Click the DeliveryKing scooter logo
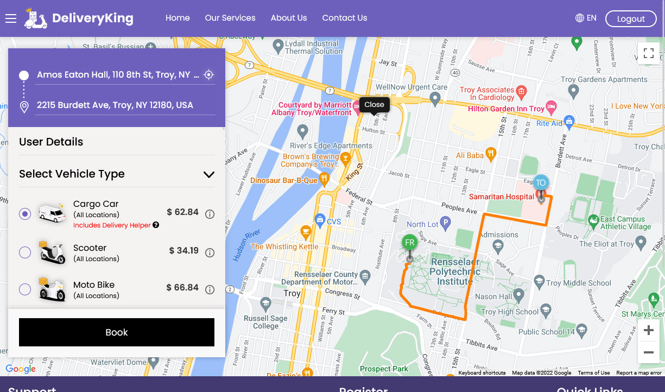 (x=36, y=18)
